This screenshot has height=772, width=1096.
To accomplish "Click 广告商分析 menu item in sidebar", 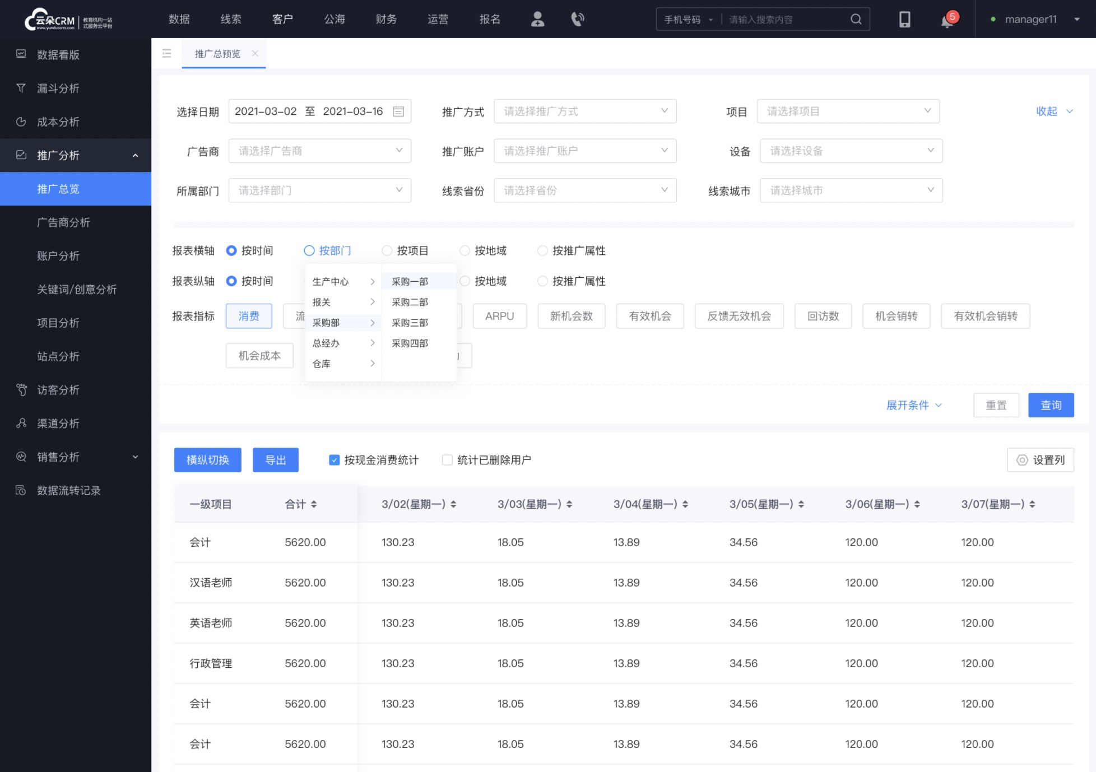I will pos(62,222).
